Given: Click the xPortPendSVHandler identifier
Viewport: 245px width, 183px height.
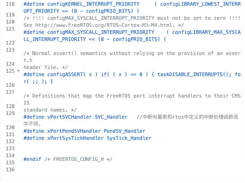Looking at the screenshot, I should (74, 131).
